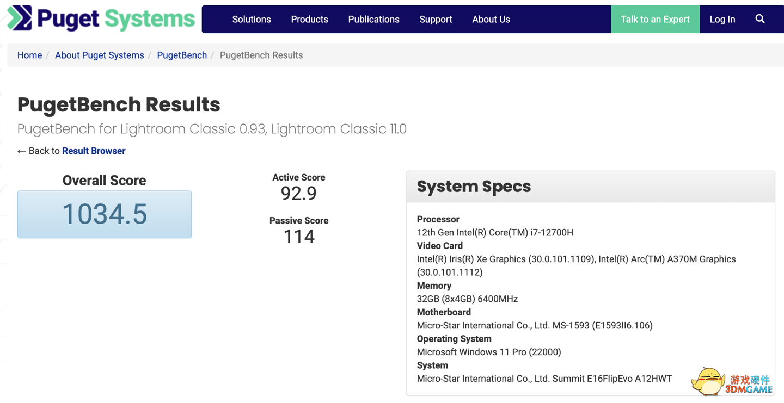Click the 32GB (8x4GB) 6400MHz text
The height and width of the screenshot is (403, 784).
[467, 299]
